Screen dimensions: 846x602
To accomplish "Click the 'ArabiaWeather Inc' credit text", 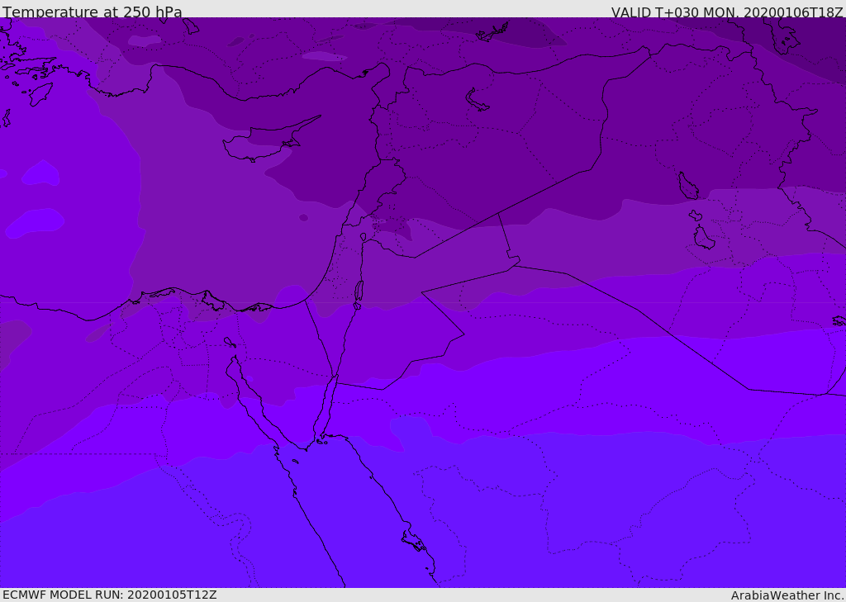I will pyautogui.click(x=787, y=595).
